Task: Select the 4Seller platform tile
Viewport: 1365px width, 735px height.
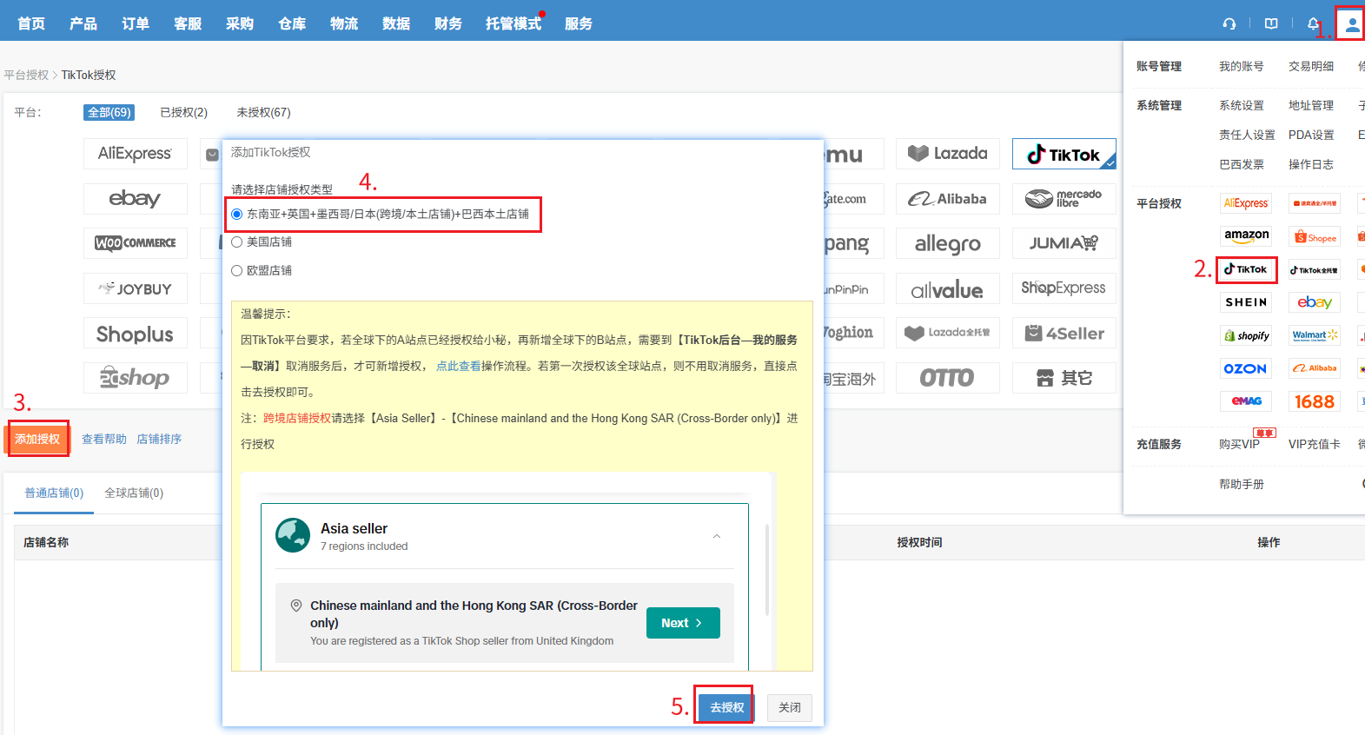Action: 1064,334
